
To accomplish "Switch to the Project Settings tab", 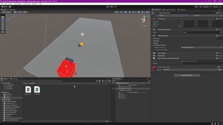I will click(x=169, y=10).
